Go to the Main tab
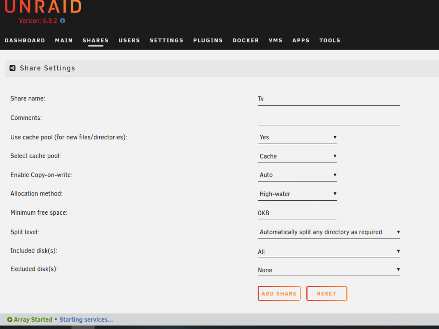Viewport: 439px width, 329px height. [64, 40]
